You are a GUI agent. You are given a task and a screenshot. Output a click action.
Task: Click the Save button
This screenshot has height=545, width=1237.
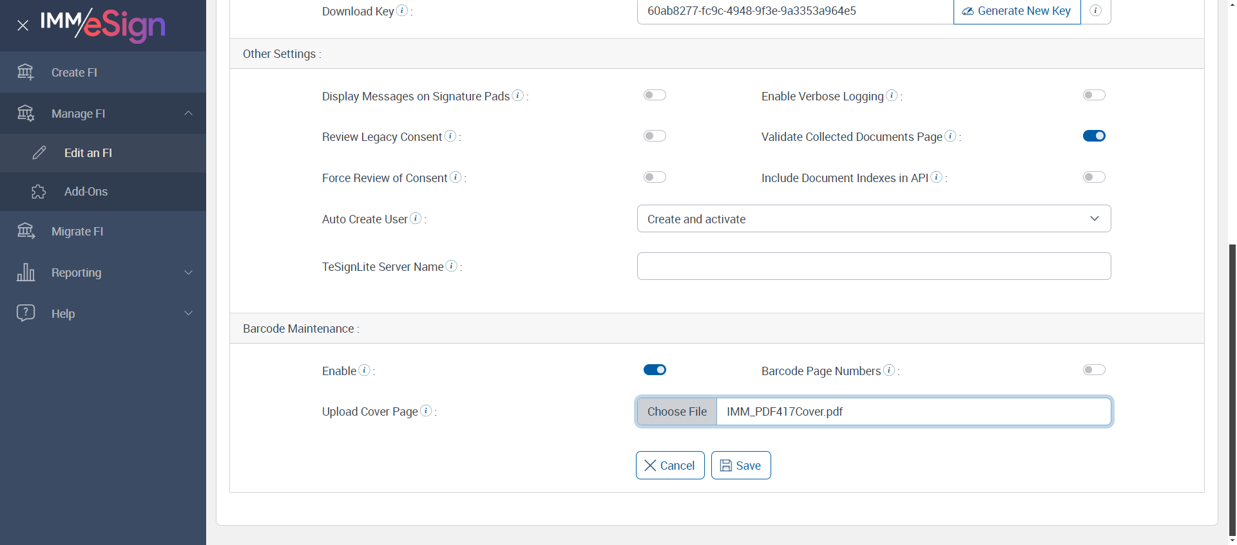click(x=741, y=465)
